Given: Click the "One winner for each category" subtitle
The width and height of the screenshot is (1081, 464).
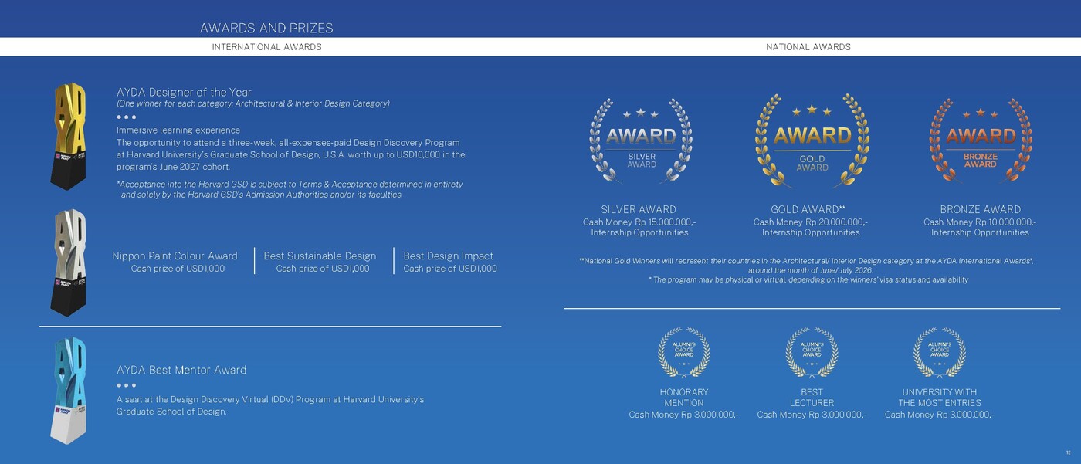Looking at the screenshot, I should point(253,103).
